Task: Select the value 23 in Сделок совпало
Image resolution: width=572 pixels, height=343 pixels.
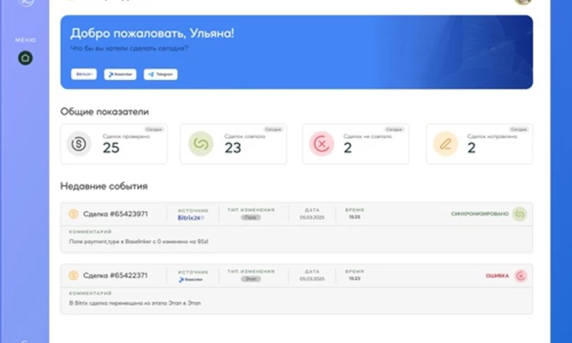Action: (x=233, y=148)
